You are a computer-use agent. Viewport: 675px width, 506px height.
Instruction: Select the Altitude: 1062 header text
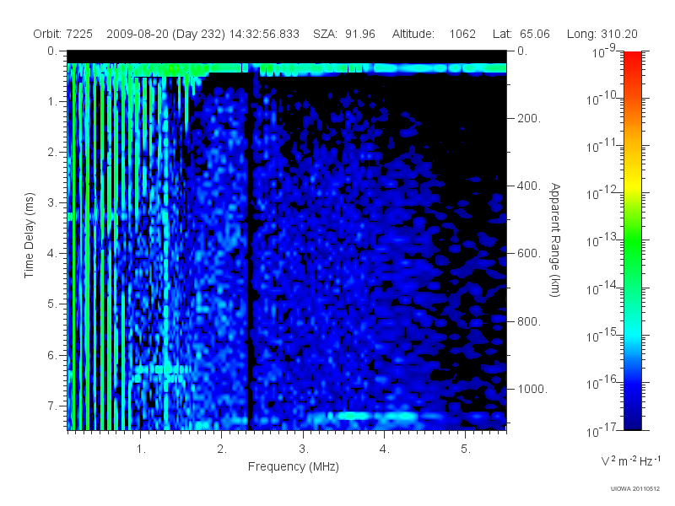pos(434,34)
